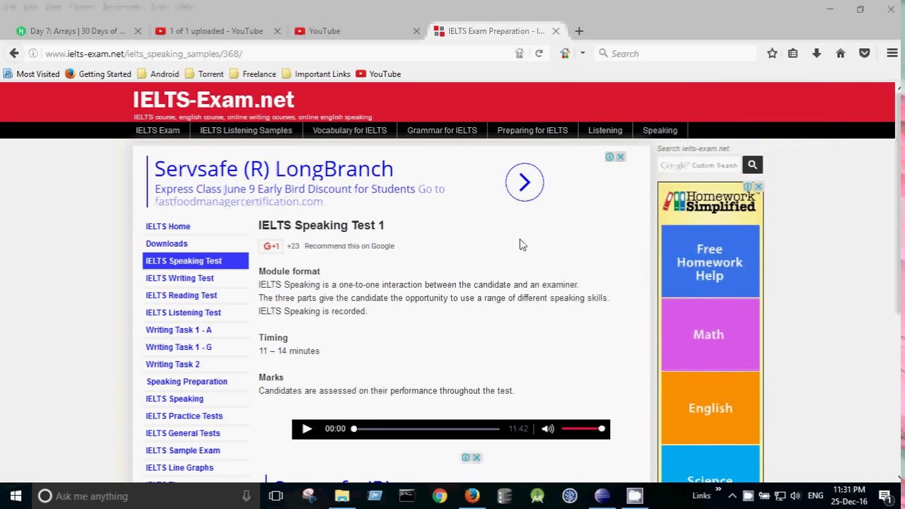Open Grammar for IELTS menu item
The image size is (905, 509).
coord(442,130)
